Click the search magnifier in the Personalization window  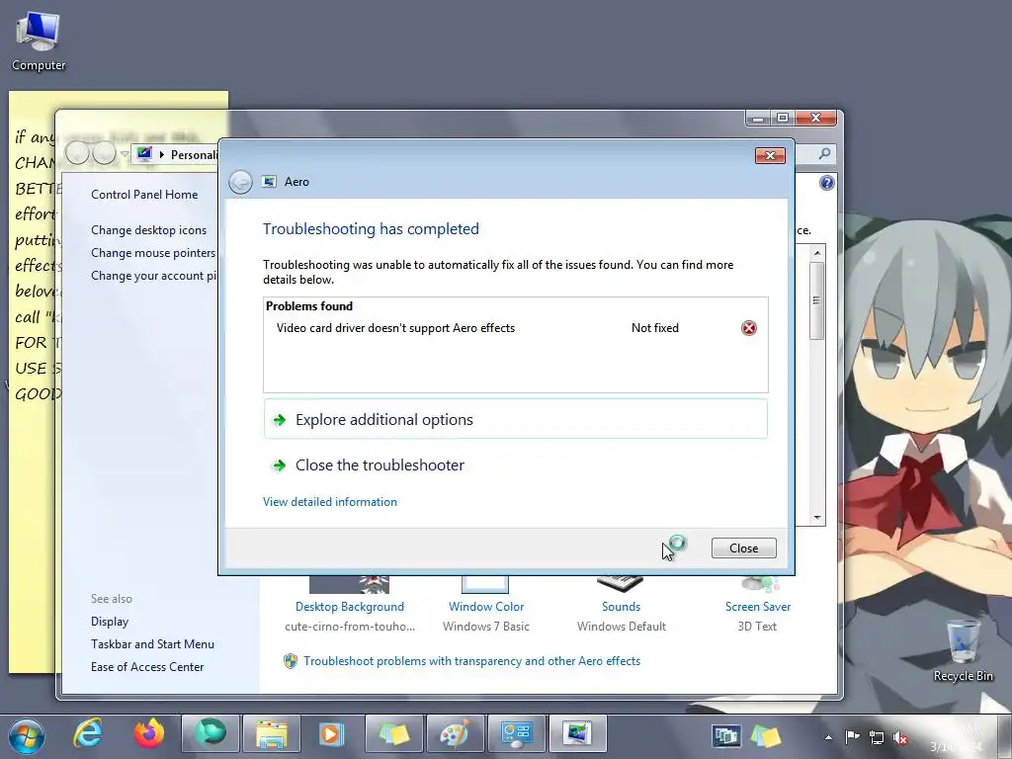824,153
